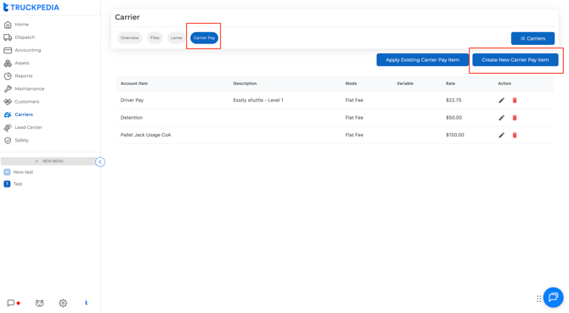Click Create New Carrier Pay Item

pyautogui.click(x=515, y=59)
